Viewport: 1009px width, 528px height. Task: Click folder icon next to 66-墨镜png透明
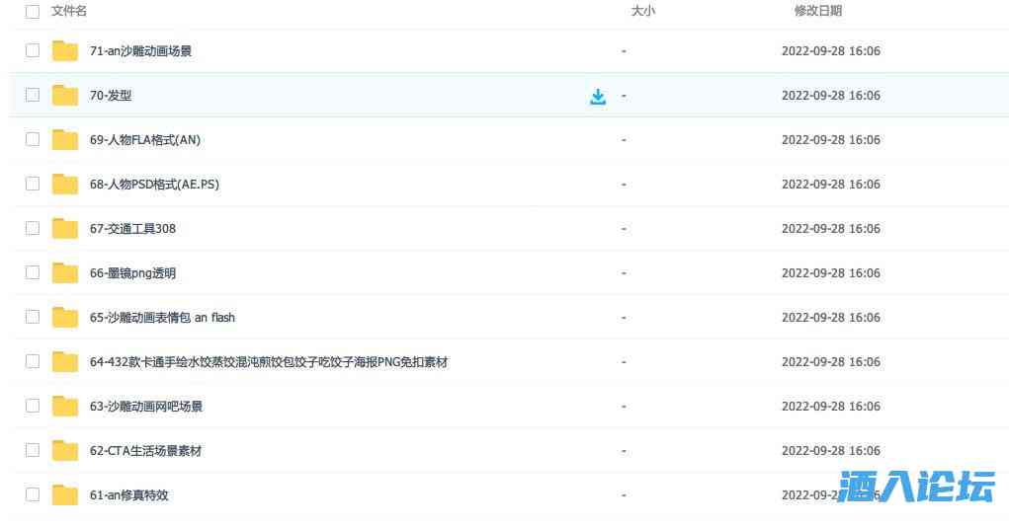point(65,273)
